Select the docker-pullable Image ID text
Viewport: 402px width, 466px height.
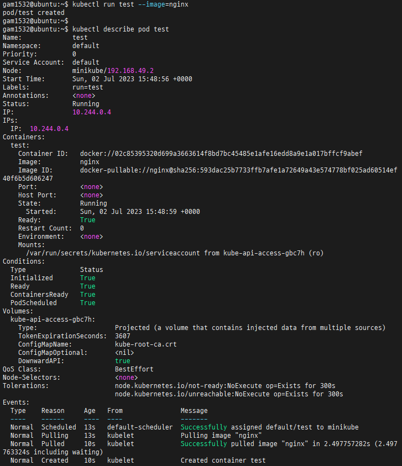click(238, 170)
